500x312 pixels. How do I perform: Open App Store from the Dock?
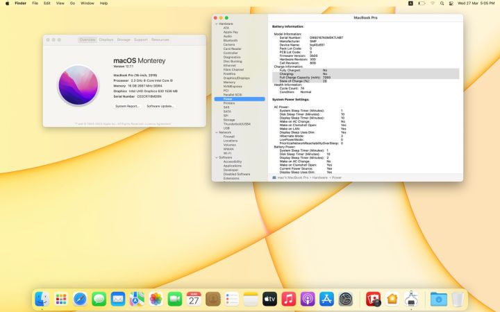click(326, 299)
